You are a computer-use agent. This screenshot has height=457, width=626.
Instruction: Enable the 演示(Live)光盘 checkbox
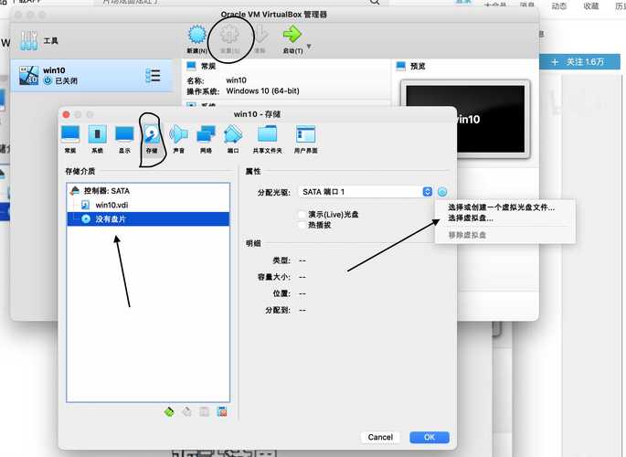click(x=302, y=214)
